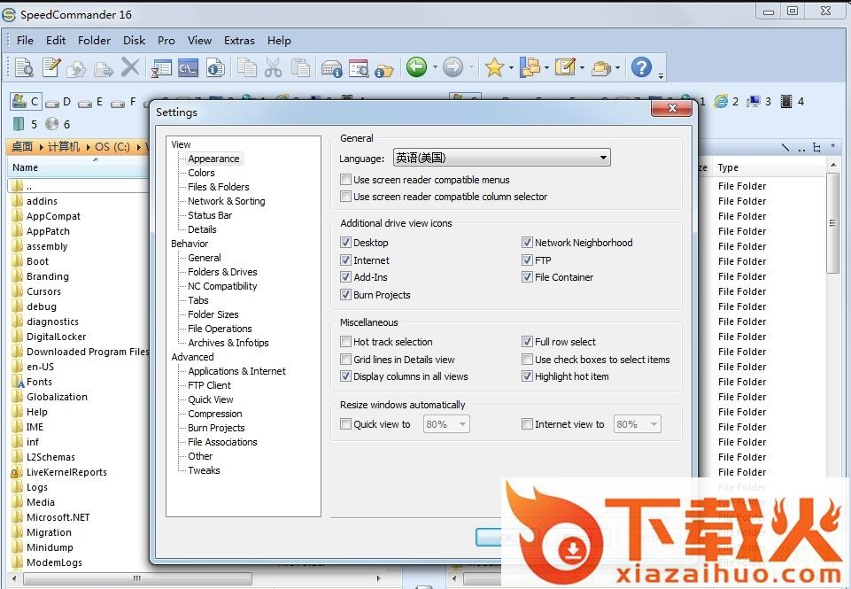Select the Fonts folder in file list
The width and height of the screenshot is (851, 589).
[40, 382]
